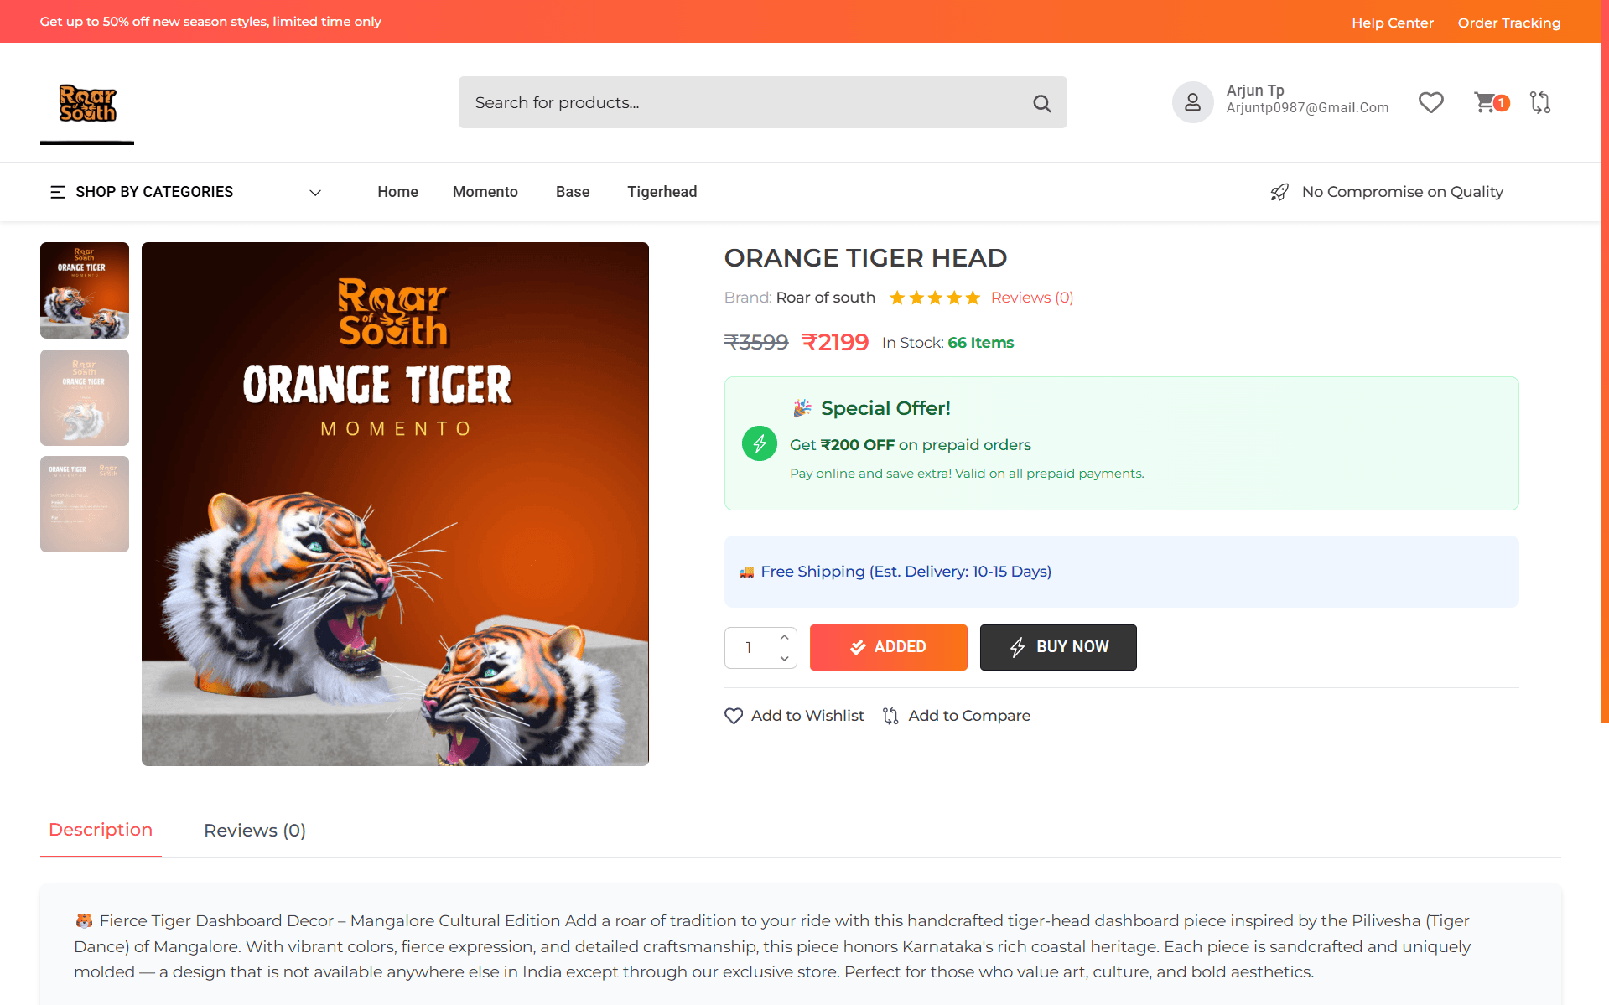Click the heart icon beside Add to Wishlist

(734, 716)
